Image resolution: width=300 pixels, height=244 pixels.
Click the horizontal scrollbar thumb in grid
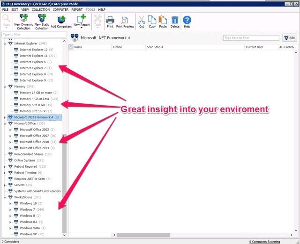(x=143, y=235)
